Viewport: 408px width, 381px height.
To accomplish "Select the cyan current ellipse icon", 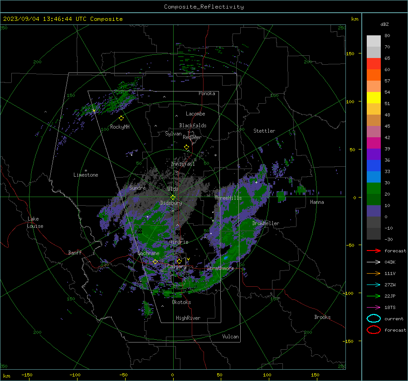I will point(374,318).
